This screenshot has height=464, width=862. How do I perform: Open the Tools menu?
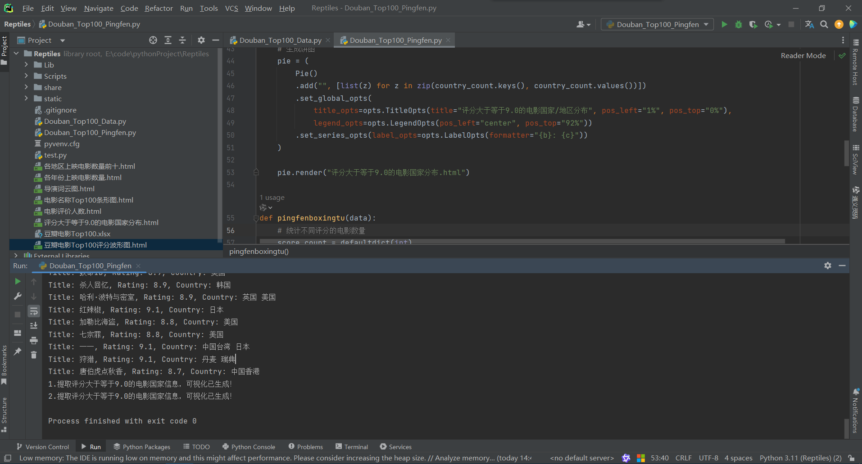tap(209, 8)
